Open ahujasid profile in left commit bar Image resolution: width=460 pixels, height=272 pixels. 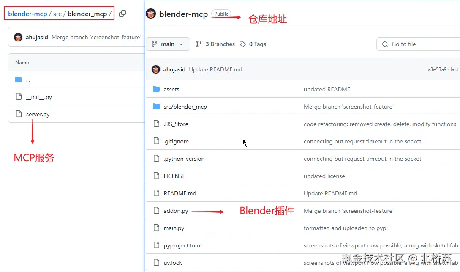coord(37,37)
